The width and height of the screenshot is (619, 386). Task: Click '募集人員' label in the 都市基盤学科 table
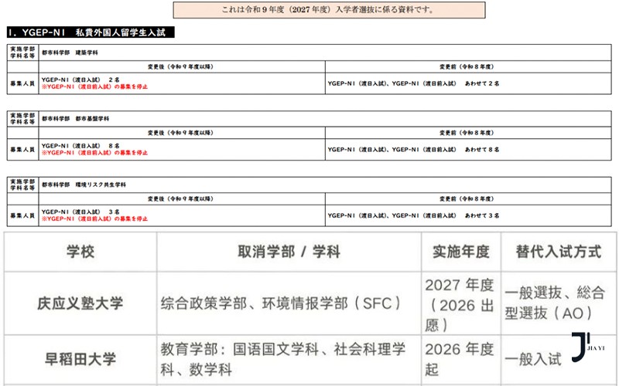22,150
